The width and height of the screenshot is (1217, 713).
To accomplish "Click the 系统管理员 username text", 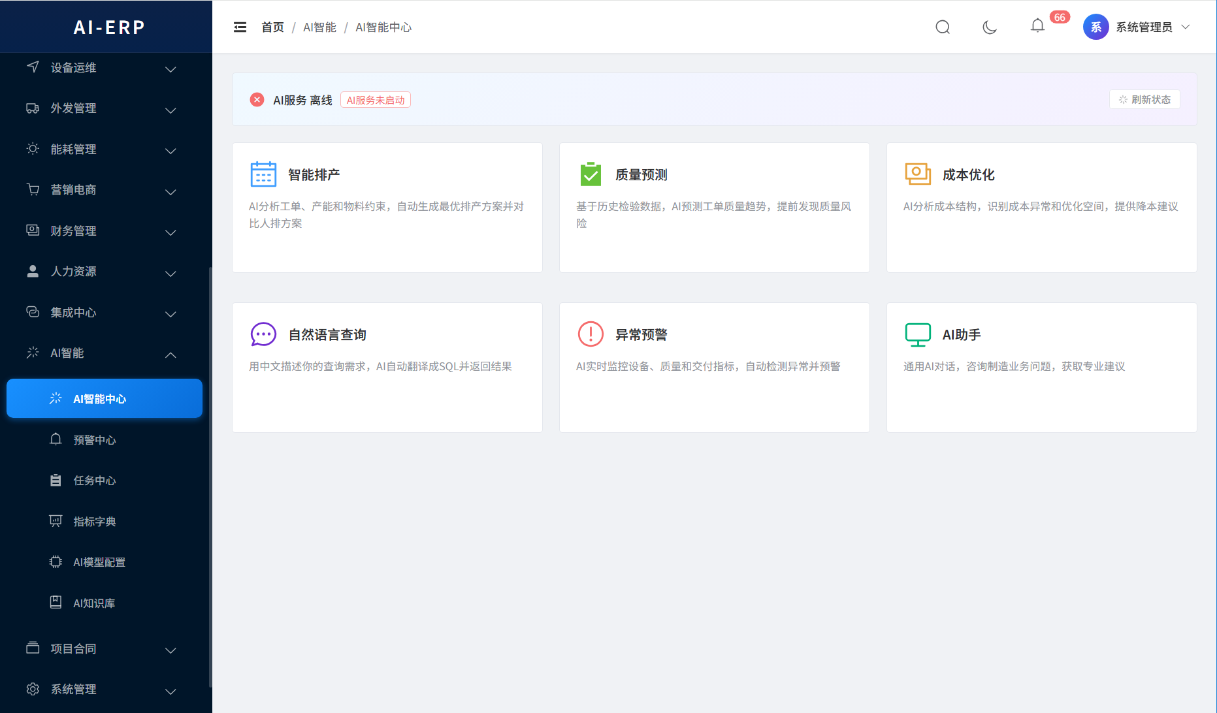I will click(1144, 27).
